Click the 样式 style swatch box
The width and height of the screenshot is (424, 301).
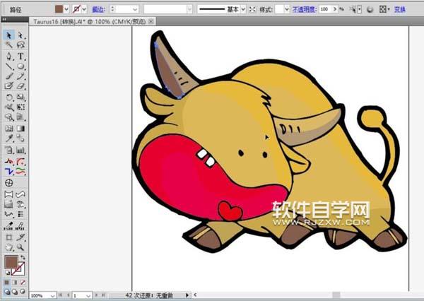pyautogui.click(x=279, y=9)
